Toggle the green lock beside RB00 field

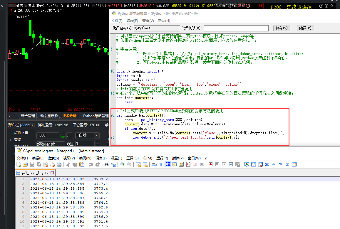click(63, 136)
